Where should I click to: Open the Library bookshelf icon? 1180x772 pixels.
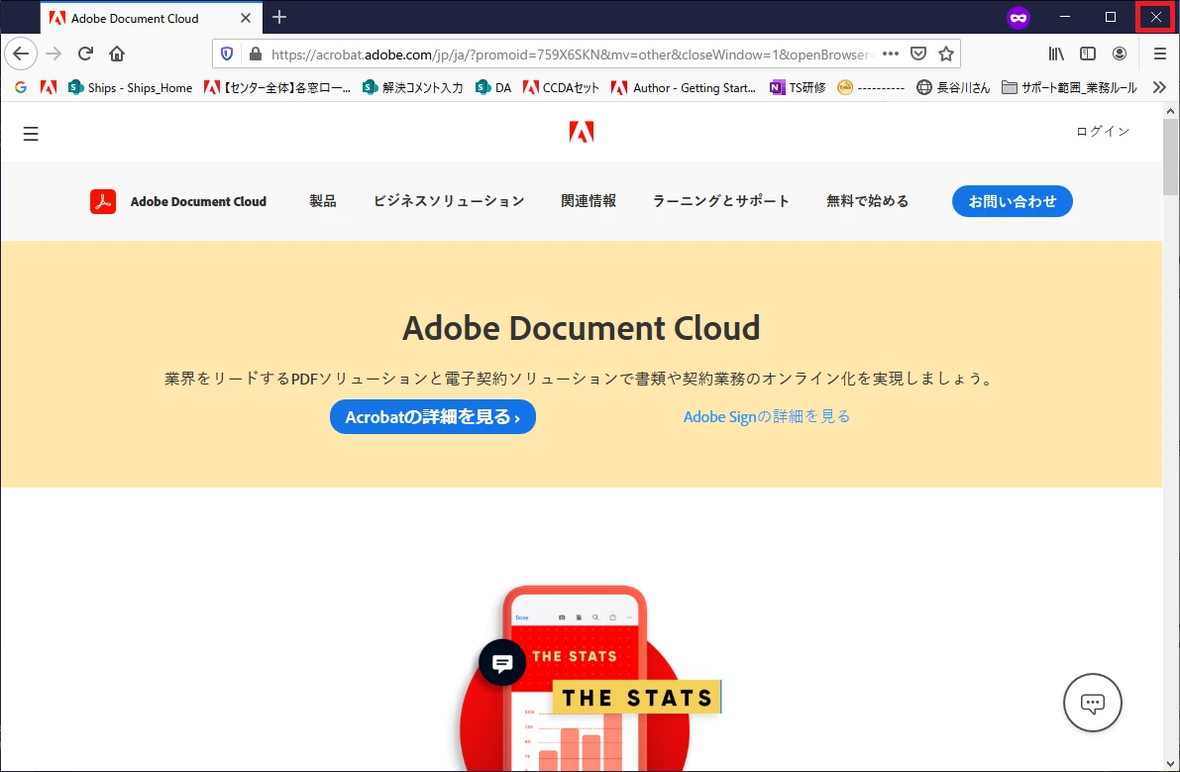coord(1056,54)
